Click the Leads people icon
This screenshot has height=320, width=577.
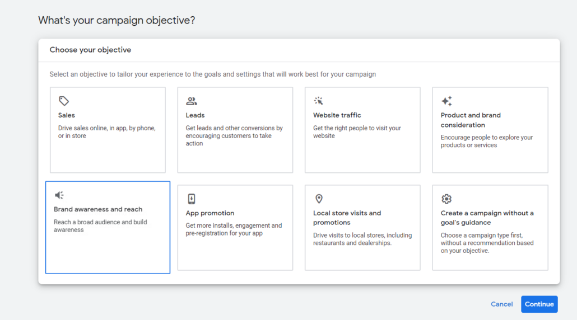point(192,101)
